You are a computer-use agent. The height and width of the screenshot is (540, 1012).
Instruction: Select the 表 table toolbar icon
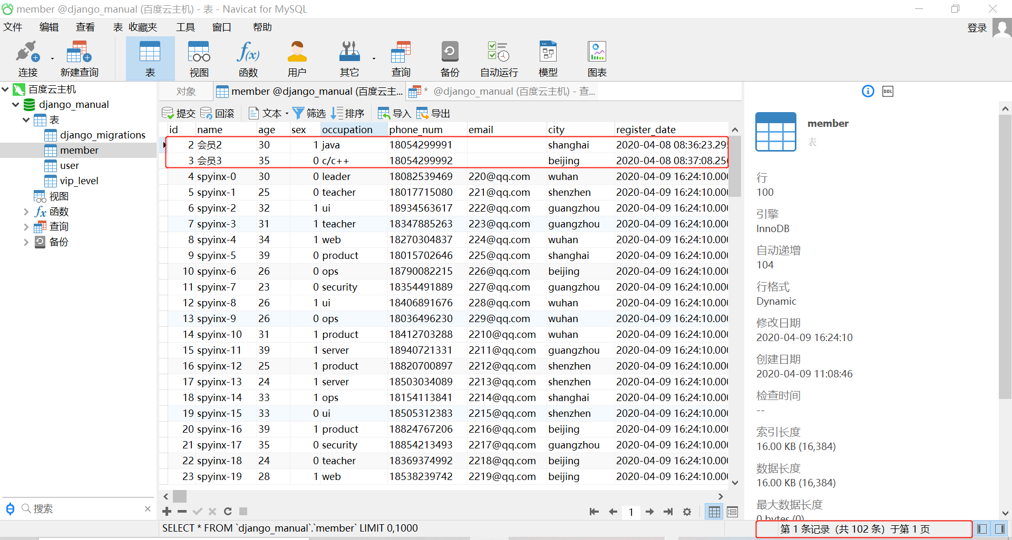point(150,58)
